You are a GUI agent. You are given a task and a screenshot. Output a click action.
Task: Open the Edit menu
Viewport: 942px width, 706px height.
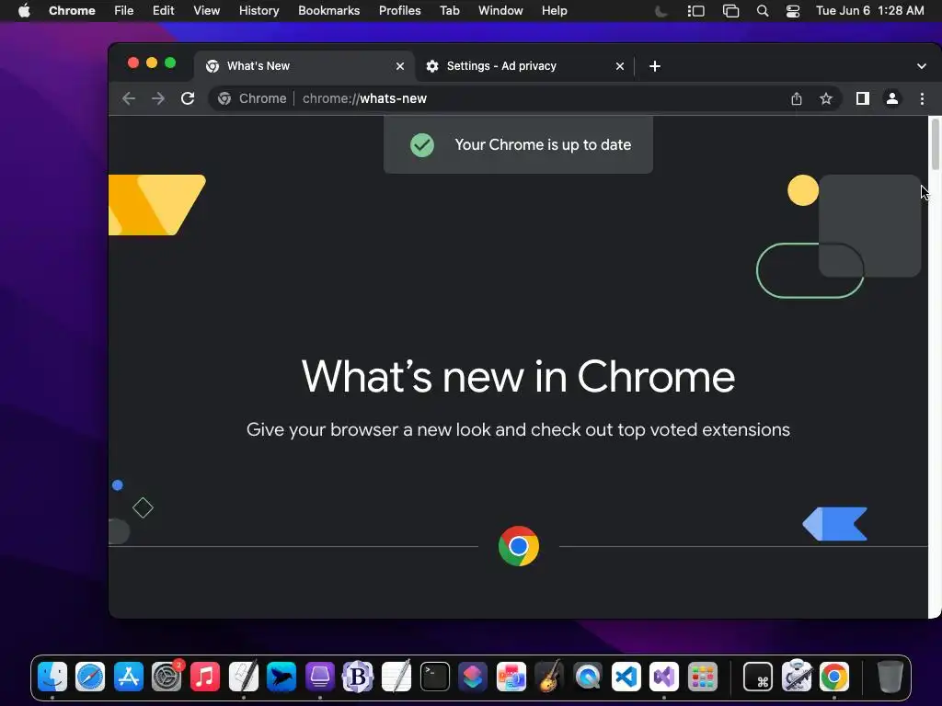tap(164, 11)
